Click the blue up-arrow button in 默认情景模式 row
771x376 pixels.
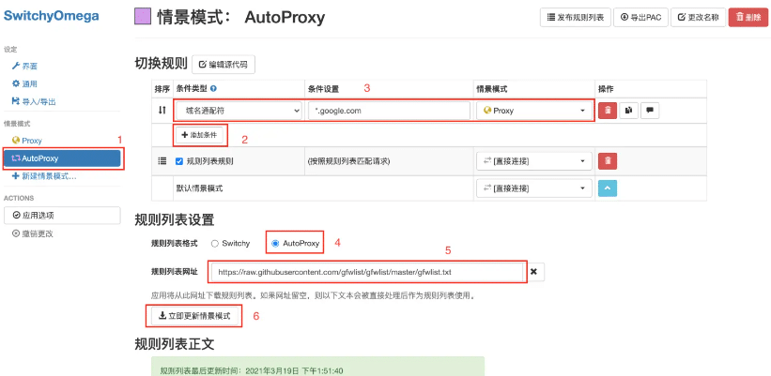click(x=608, y=188)
